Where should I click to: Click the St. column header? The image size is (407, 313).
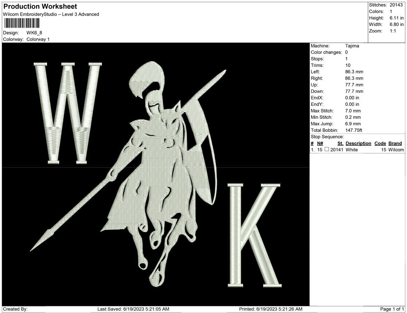340,143
